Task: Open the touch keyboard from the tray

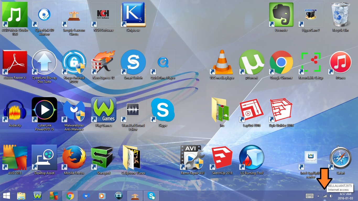Action: pos(310,196)
